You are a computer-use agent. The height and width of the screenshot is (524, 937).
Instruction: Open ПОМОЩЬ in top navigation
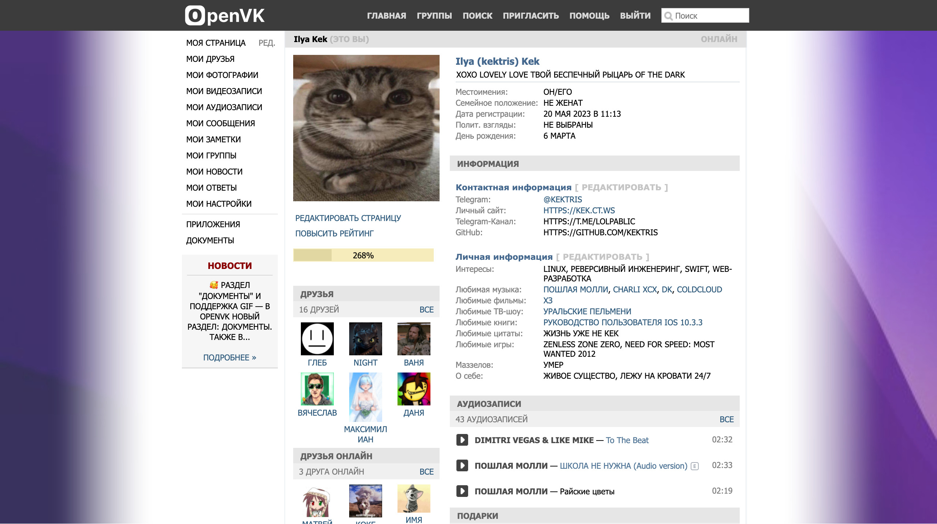tap(589, 16)
